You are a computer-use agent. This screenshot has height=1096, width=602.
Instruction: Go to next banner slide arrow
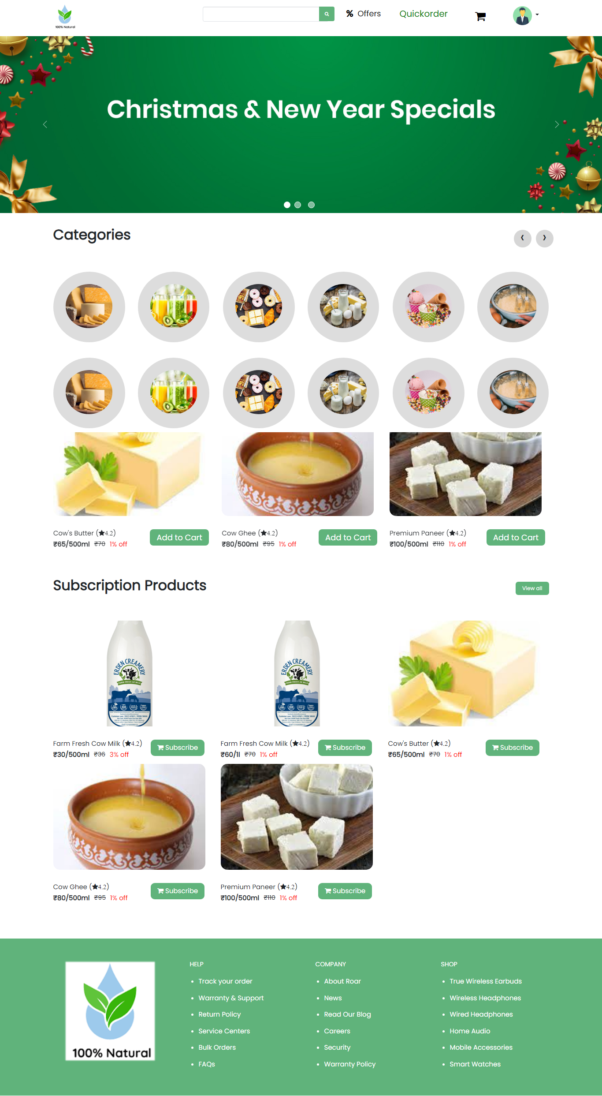557,125
